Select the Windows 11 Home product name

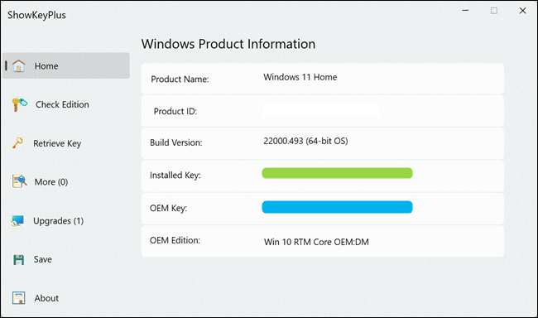(300, 77)
